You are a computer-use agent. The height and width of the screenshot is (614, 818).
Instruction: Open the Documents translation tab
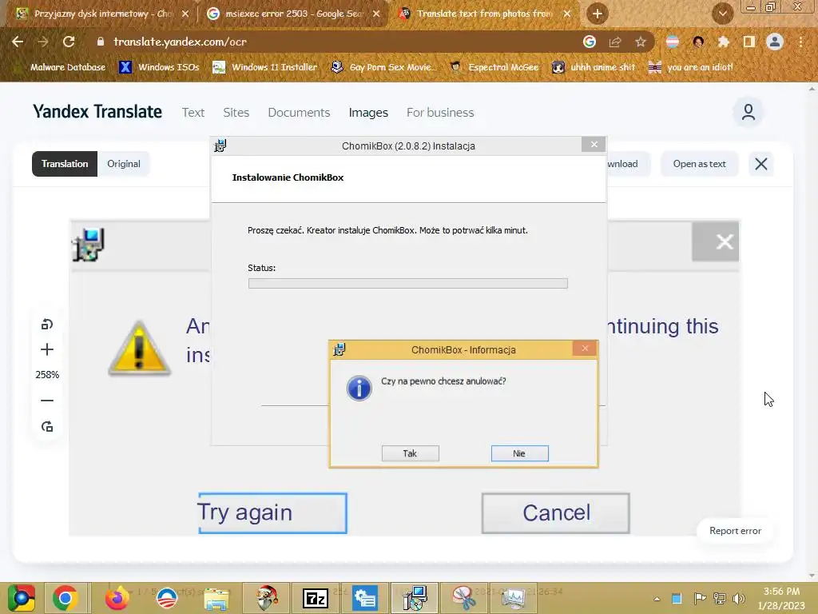click(x=299, y=112)
